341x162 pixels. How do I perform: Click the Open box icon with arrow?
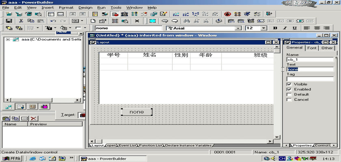pos(28,14)
